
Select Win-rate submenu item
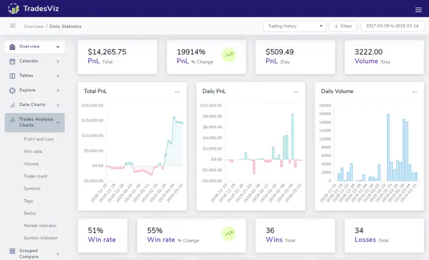pyautogui.click(x=32, y=151)
